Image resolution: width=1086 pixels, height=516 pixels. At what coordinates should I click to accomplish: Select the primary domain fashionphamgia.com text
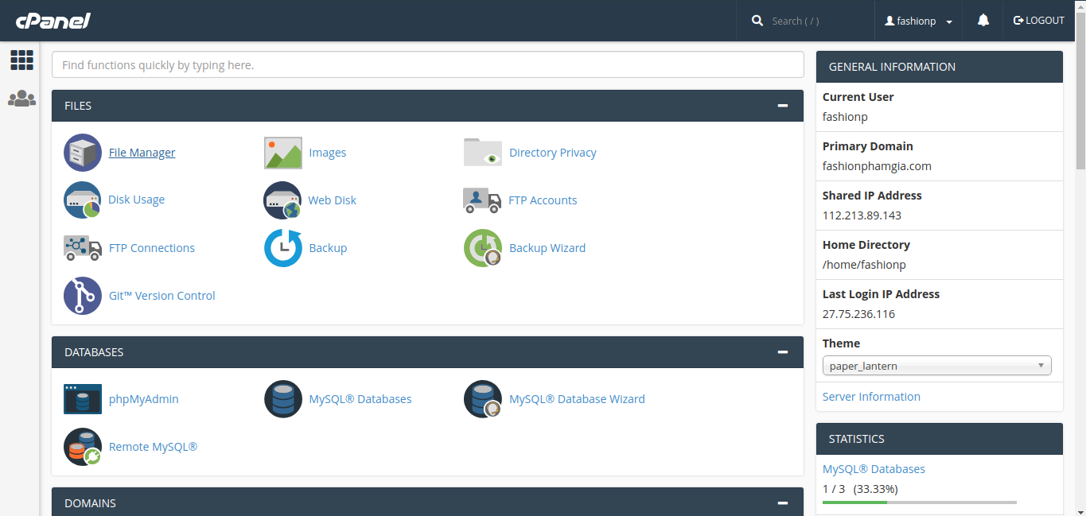[877, 166]
